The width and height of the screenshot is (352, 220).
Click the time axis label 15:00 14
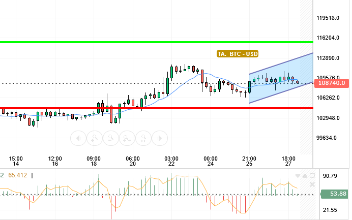click(16, 161)
